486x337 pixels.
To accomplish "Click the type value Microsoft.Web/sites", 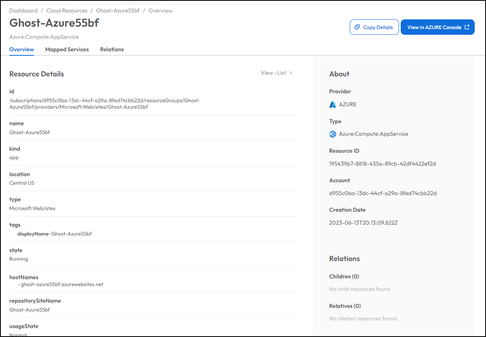I will pyautogui.click(x=32, y=208).
